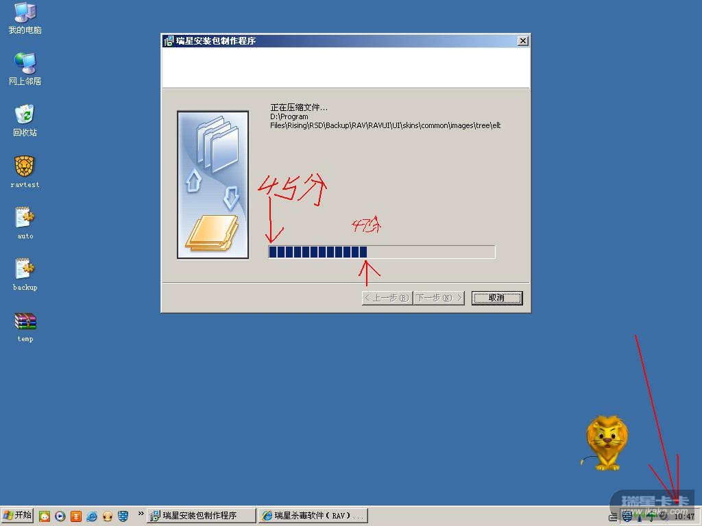Click the compression progress bar
Viewport: 702px width, 526px height.
tap(381, 252)
